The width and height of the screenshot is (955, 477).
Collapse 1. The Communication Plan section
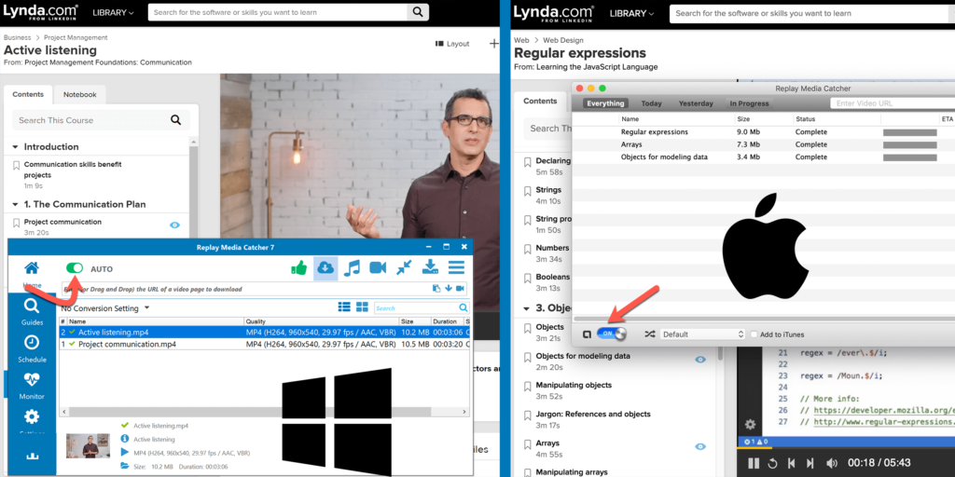click(x=15, y=204)
